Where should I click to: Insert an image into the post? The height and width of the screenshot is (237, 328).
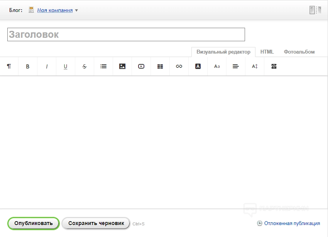coord(122,66)
